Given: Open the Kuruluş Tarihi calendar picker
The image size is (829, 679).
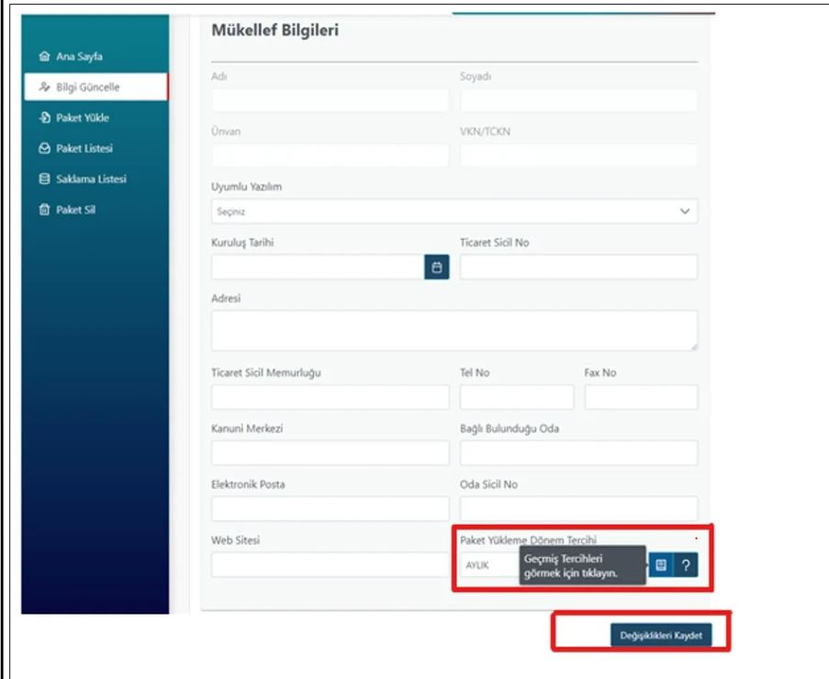Looking at the screenshot, I should click(436, 267).
